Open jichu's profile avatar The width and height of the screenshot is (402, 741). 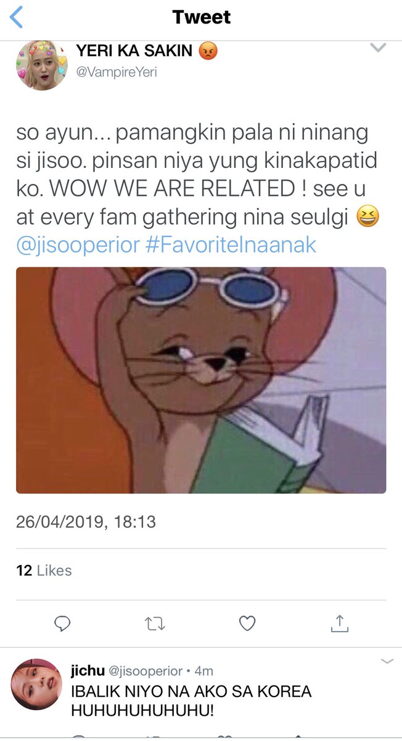pyautogui.click(x=36, y=684)
